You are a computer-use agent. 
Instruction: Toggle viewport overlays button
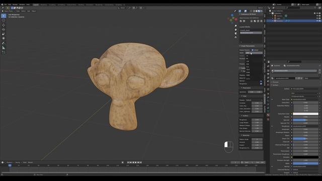[x=246, y=11]
